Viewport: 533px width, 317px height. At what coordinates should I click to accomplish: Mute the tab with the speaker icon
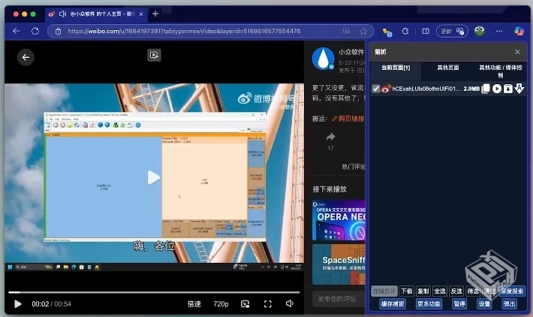(x=62, y=14)
